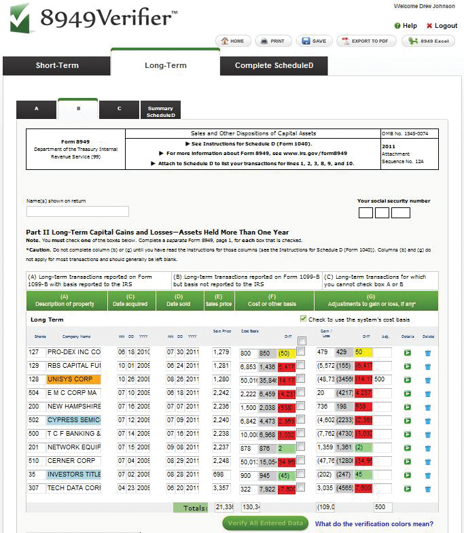Image resolution: width=464 pixels, height=533 pixels.
Task: Open the Complete ScheduleD tab
Action: 274,65
